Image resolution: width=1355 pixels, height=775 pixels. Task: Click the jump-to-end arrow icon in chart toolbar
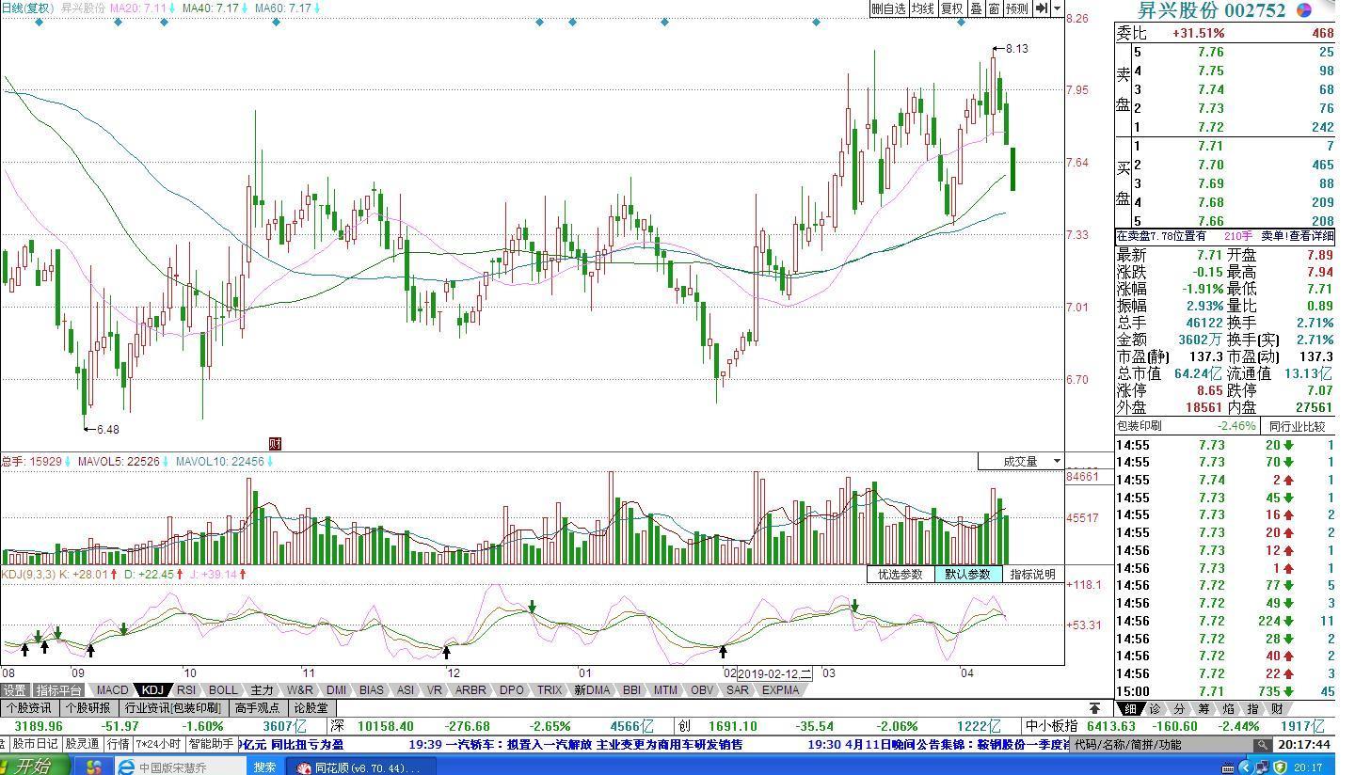click(x=1041, y=8)
